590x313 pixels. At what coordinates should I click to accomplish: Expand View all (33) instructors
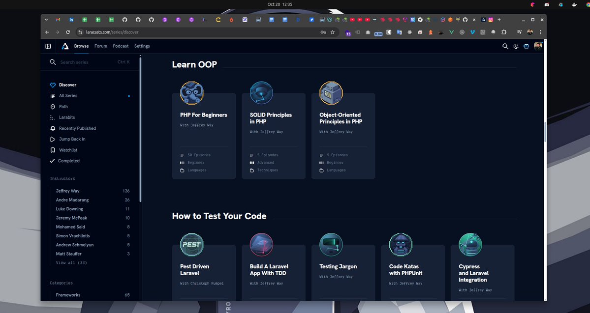pyautogui.click(x=71, y=263)
